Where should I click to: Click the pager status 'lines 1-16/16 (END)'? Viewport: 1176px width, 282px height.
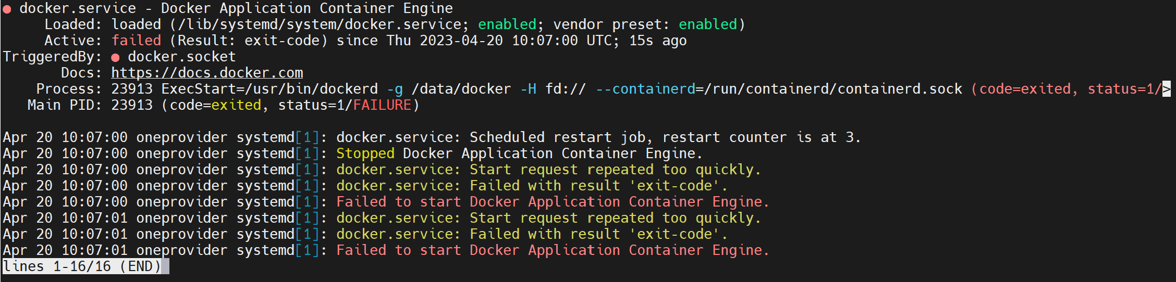82,266
